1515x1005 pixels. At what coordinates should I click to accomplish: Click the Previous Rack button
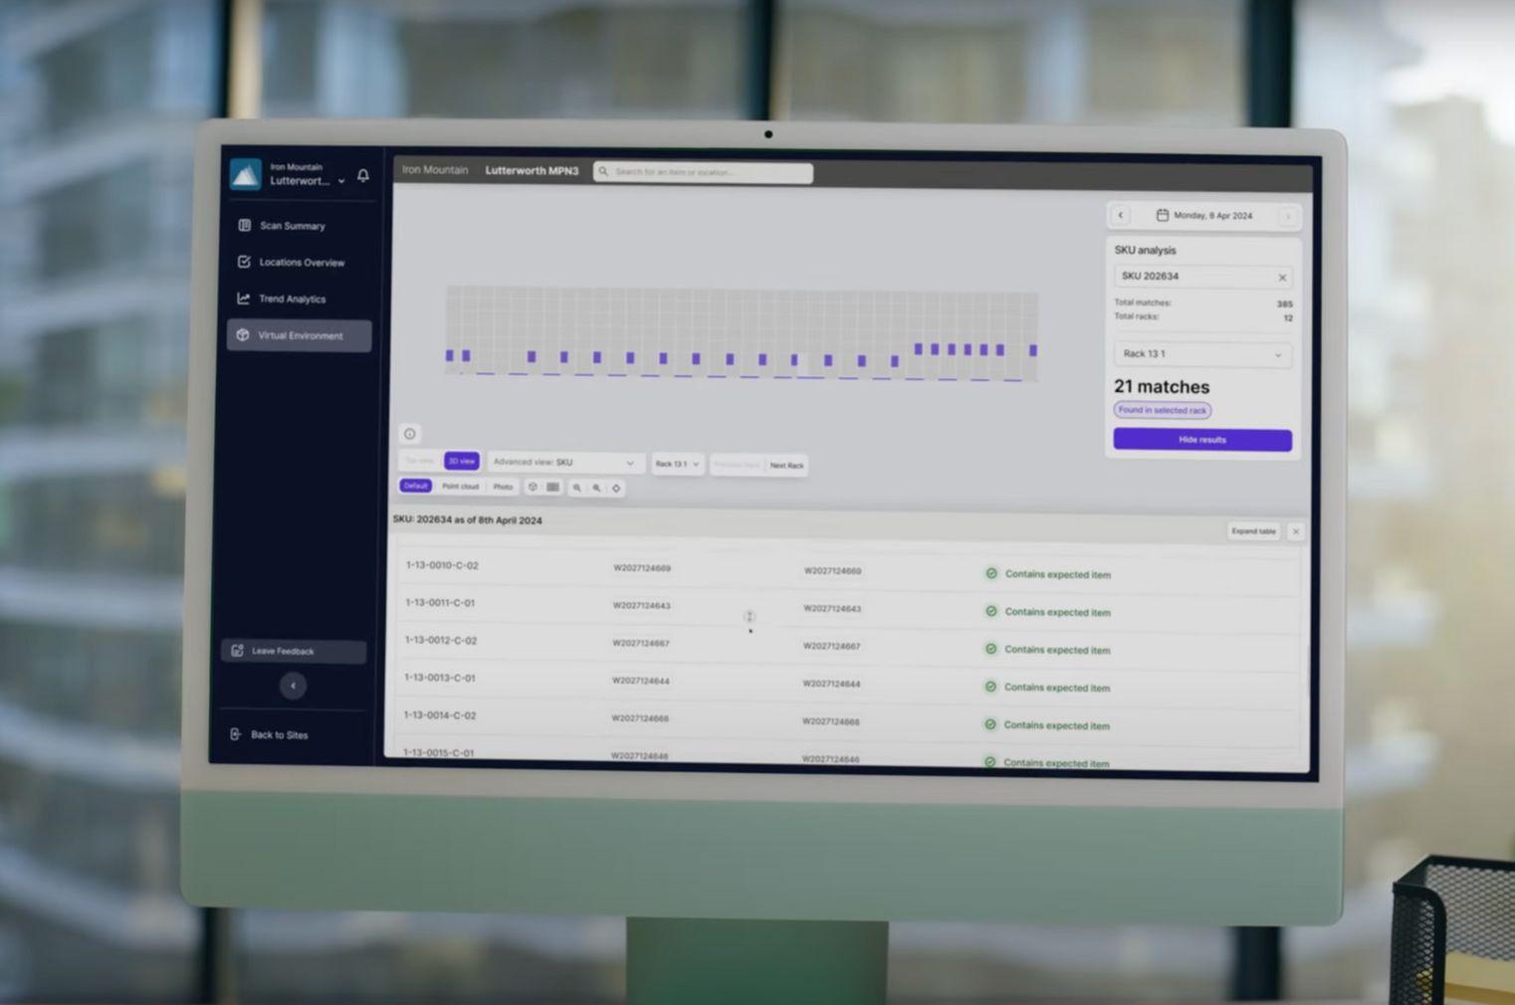pos(737,465)
